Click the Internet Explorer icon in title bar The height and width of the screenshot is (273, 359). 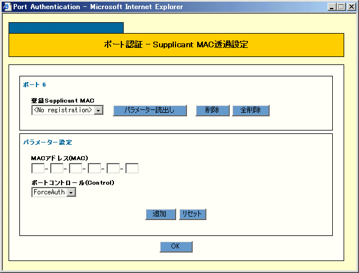tap(7, 7)
